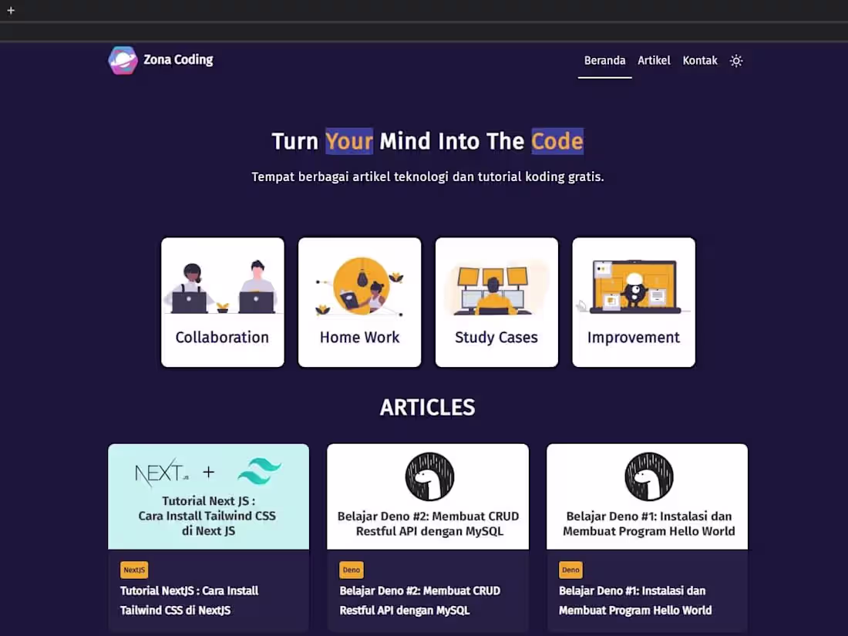This screenshot has width=848, height=636.
Task: Select the Beranda navigation tab
Action: [604, 60]
